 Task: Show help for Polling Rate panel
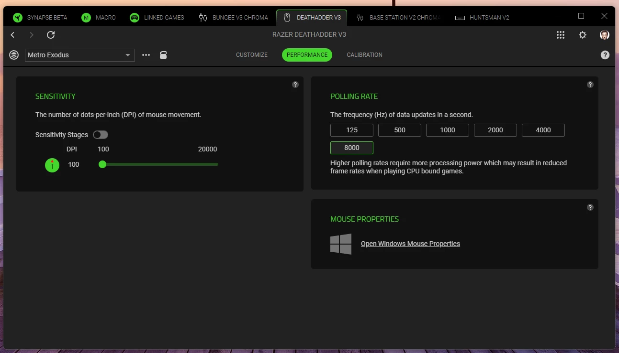(x=590, y=85)
